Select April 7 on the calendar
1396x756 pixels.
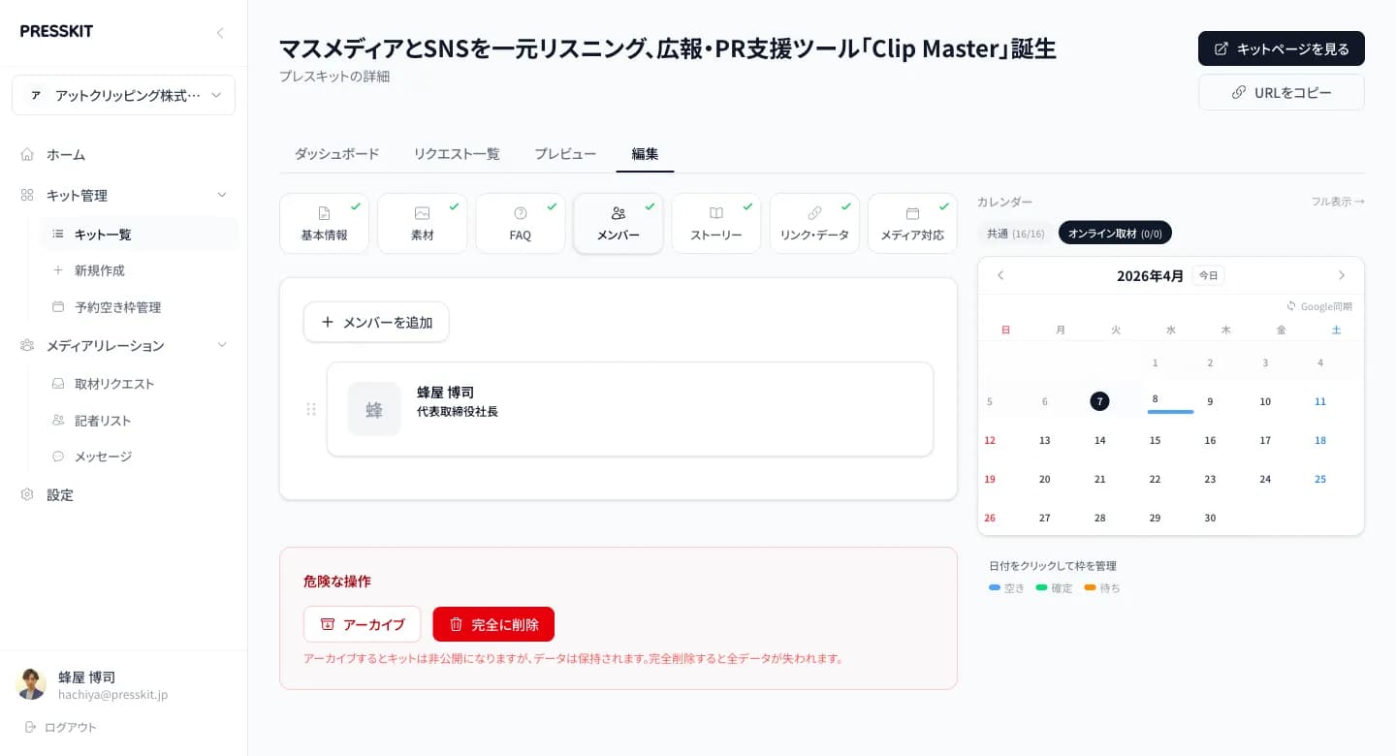(x=1099, y=401)
